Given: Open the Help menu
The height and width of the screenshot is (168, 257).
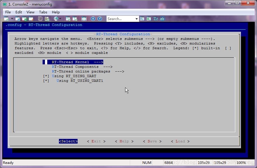Looking at the screenshot, I should click(56, 12).
